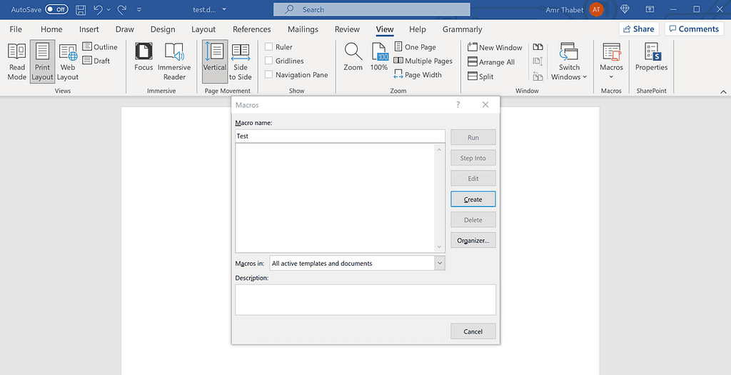Close the Macros dialog with X

[x=485, y=104]
